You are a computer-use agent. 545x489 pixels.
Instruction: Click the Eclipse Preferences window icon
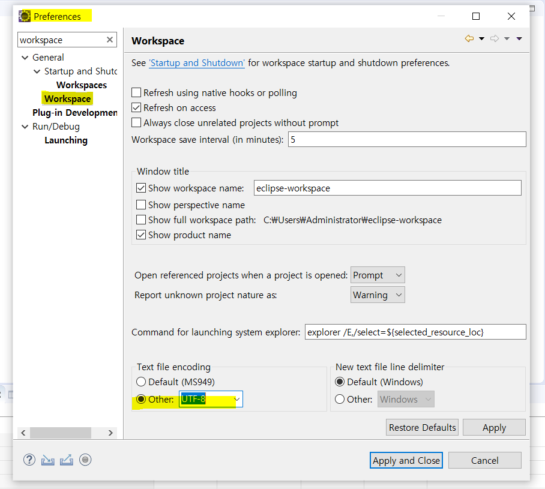[x=25, y=16]
